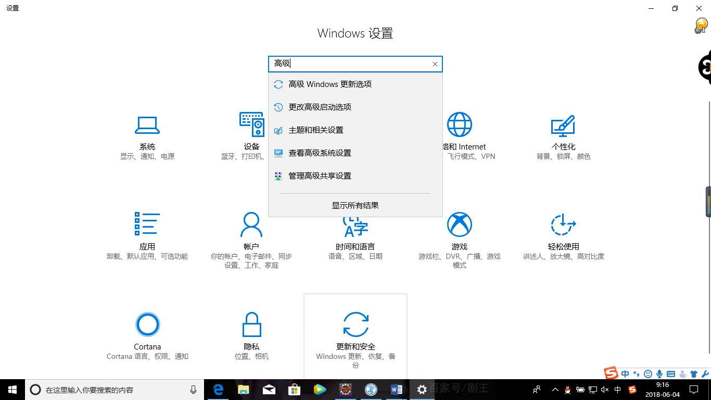Viewport: 711px width, 400px height.
Task: Click 显示所有结果 link
Action: (355, 206)
